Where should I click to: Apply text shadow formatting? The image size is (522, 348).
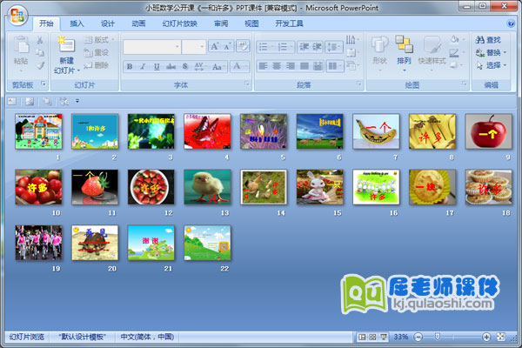click(185, 67)
